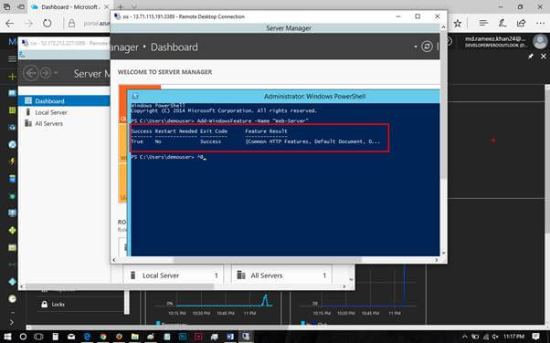This screenshot has width=550, height=343.
Task: Refresh Server Manager in front RDP window
Action: tap(427, 47)
